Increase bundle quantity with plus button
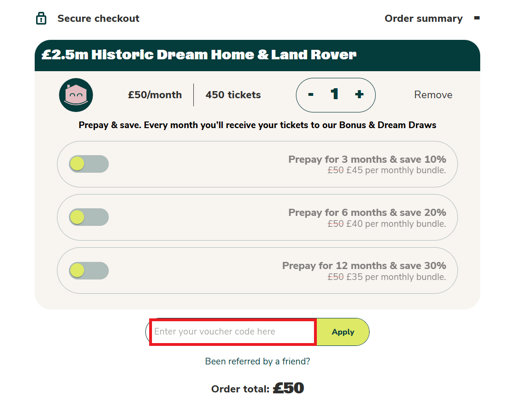Image resolution: width=513 pixels, height=400 pixels. (x=359, y=95)
